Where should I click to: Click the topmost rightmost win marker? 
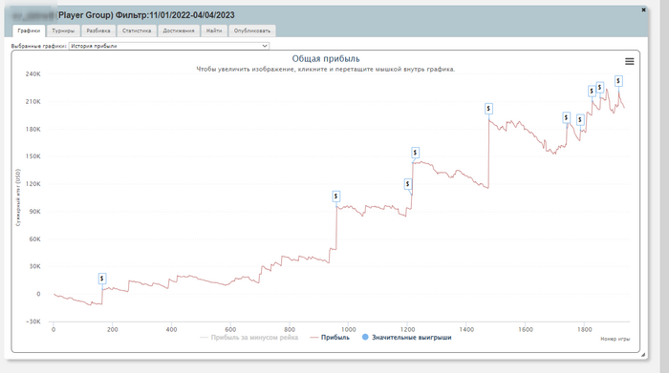click(x=618, y=81)
